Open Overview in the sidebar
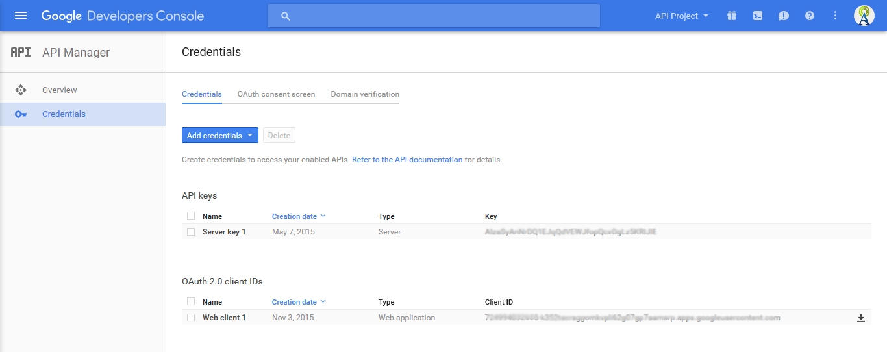The image size is (887, 352). [83, 90]
